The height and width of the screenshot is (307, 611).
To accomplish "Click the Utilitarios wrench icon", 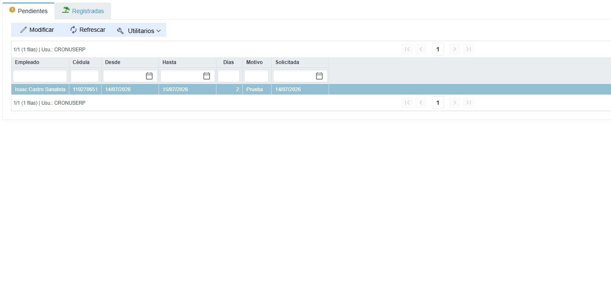I will click(x=120, y=31).
